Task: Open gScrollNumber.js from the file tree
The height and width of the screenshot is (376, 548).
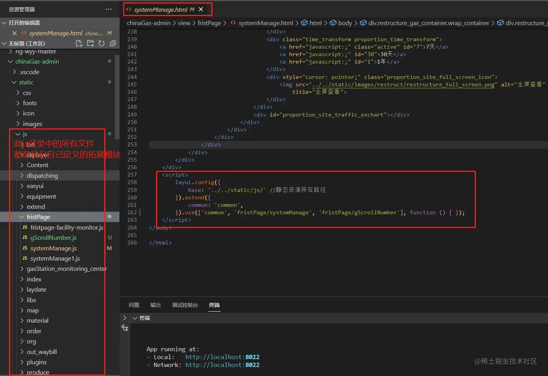Action: [x=53, y=238]
